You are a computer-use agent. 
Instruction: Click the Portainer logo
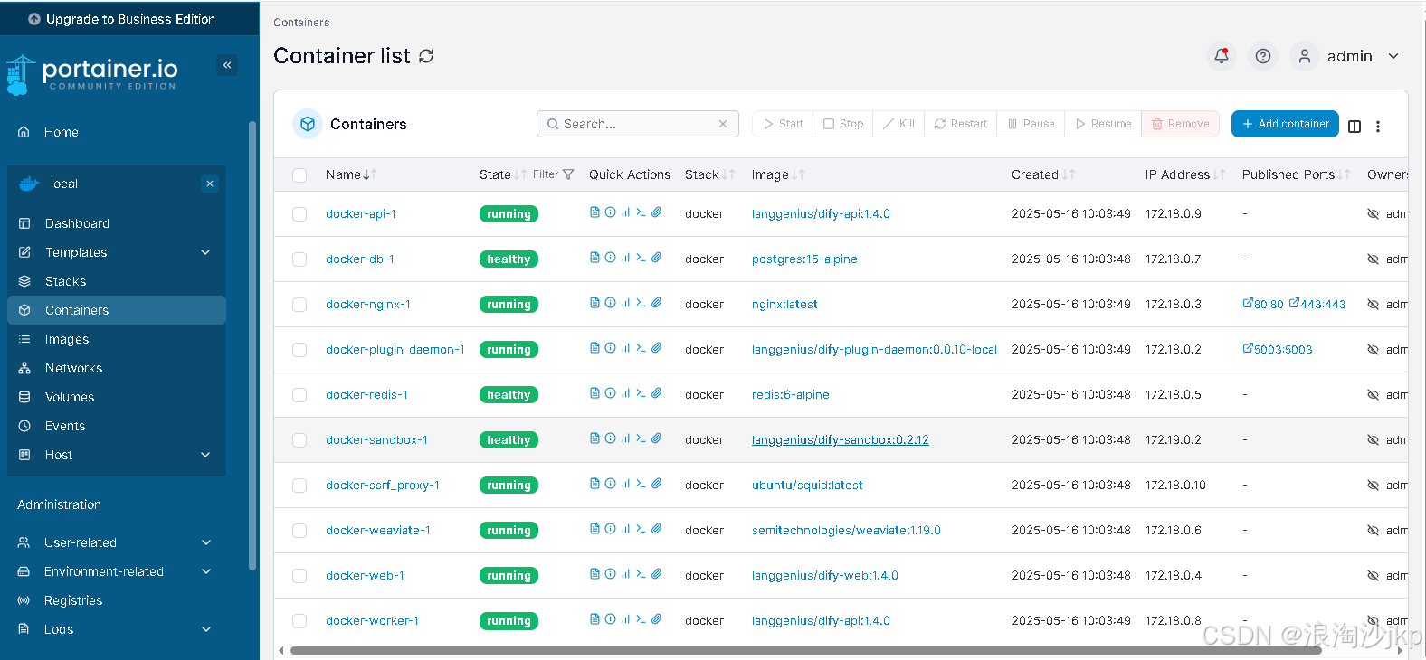pyautogui.click(x=91, y=74)
